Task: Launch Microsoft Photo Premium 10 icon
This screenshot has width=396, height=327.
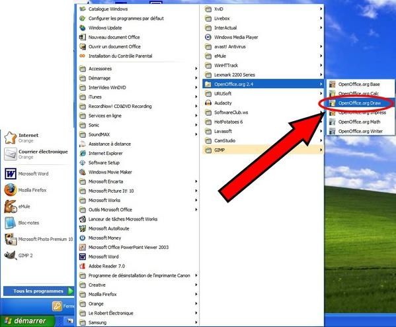Action: click(x=11, y=239)
